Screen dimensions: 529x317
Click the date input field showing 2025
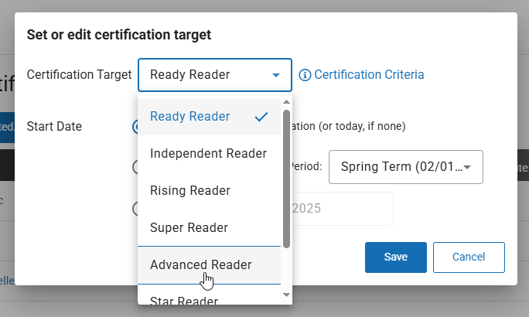tap(343, 209)
